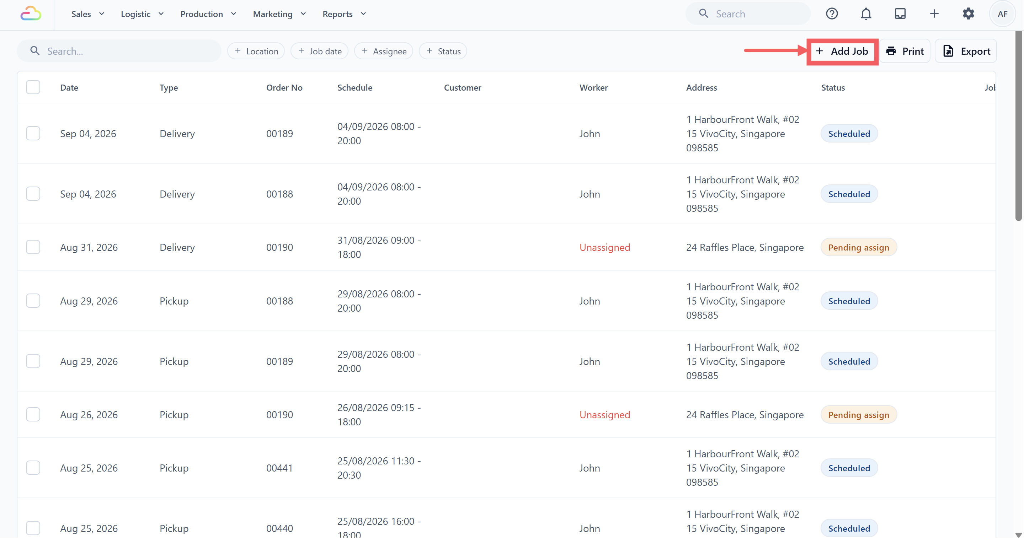Click Unassigned worker on Aug 26 row

coord(604,414)
